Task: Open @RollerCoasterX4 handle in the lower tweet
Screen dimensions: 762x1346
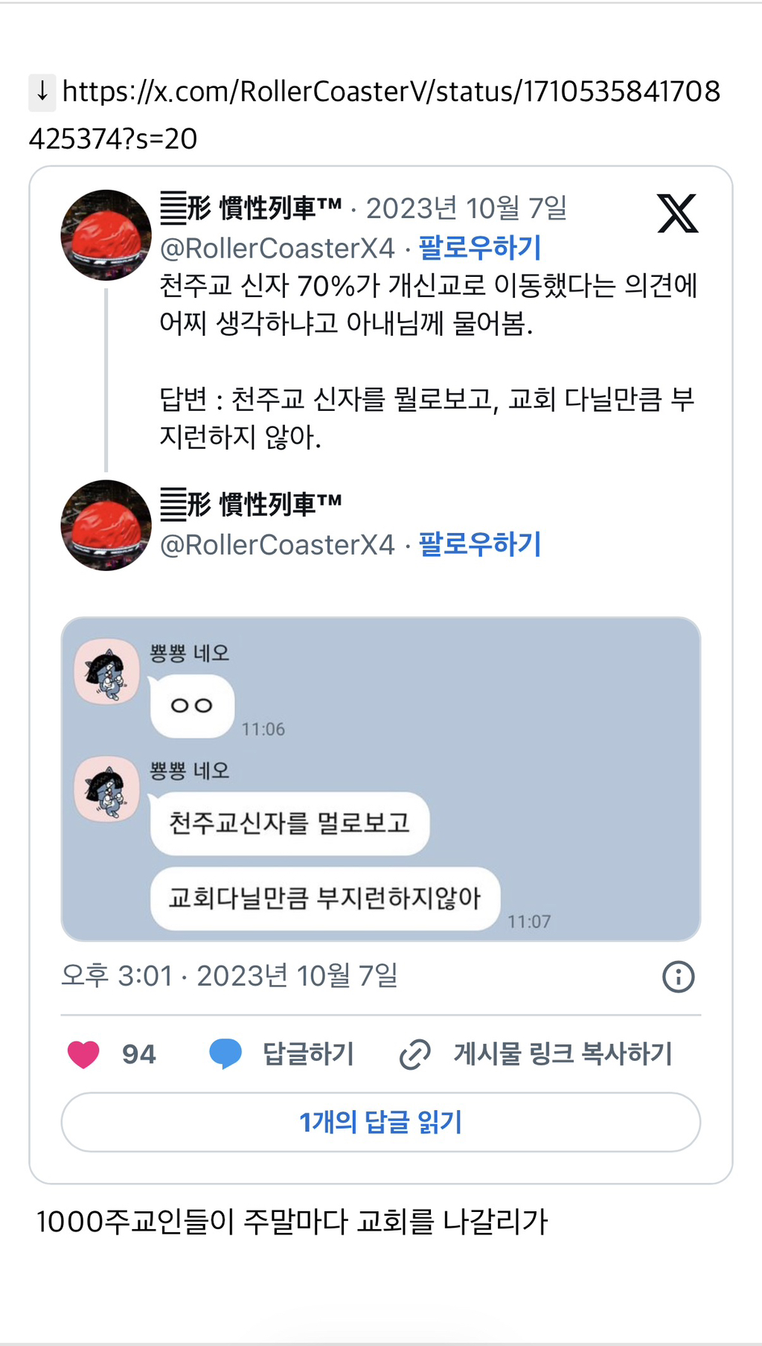Action: (x=278, y=544)
